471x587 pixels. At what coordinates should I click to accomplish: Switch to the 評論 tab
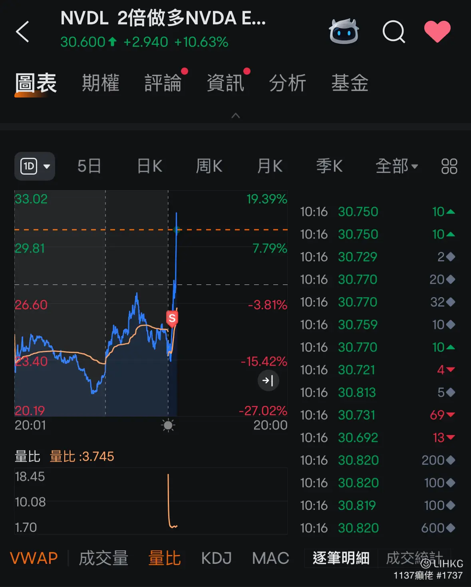pos(163,83)
